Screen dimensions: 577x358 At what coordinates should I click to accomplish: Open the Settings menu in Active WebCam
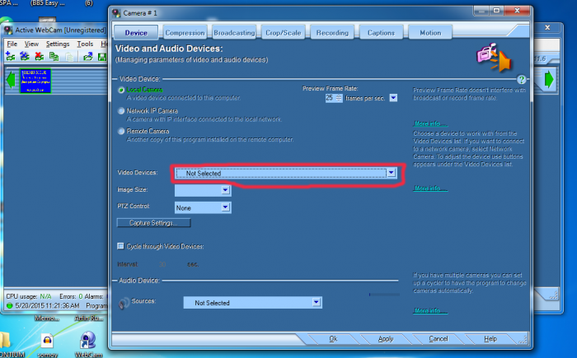coord(58,44)
